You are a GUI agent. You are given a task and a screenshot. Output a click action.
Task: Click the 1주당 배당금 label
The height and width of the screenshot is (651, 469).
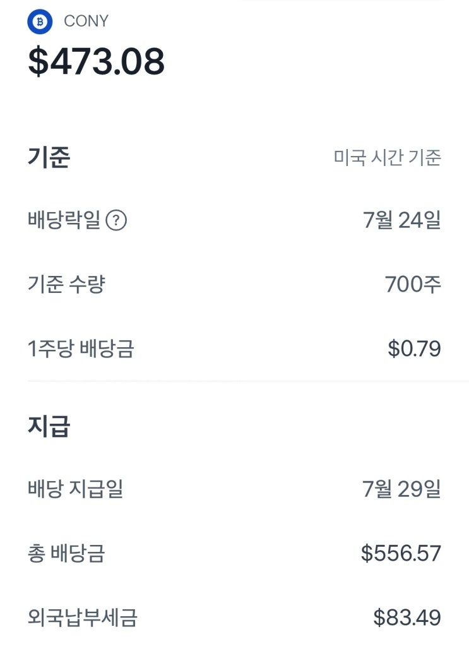click(81, 349)
